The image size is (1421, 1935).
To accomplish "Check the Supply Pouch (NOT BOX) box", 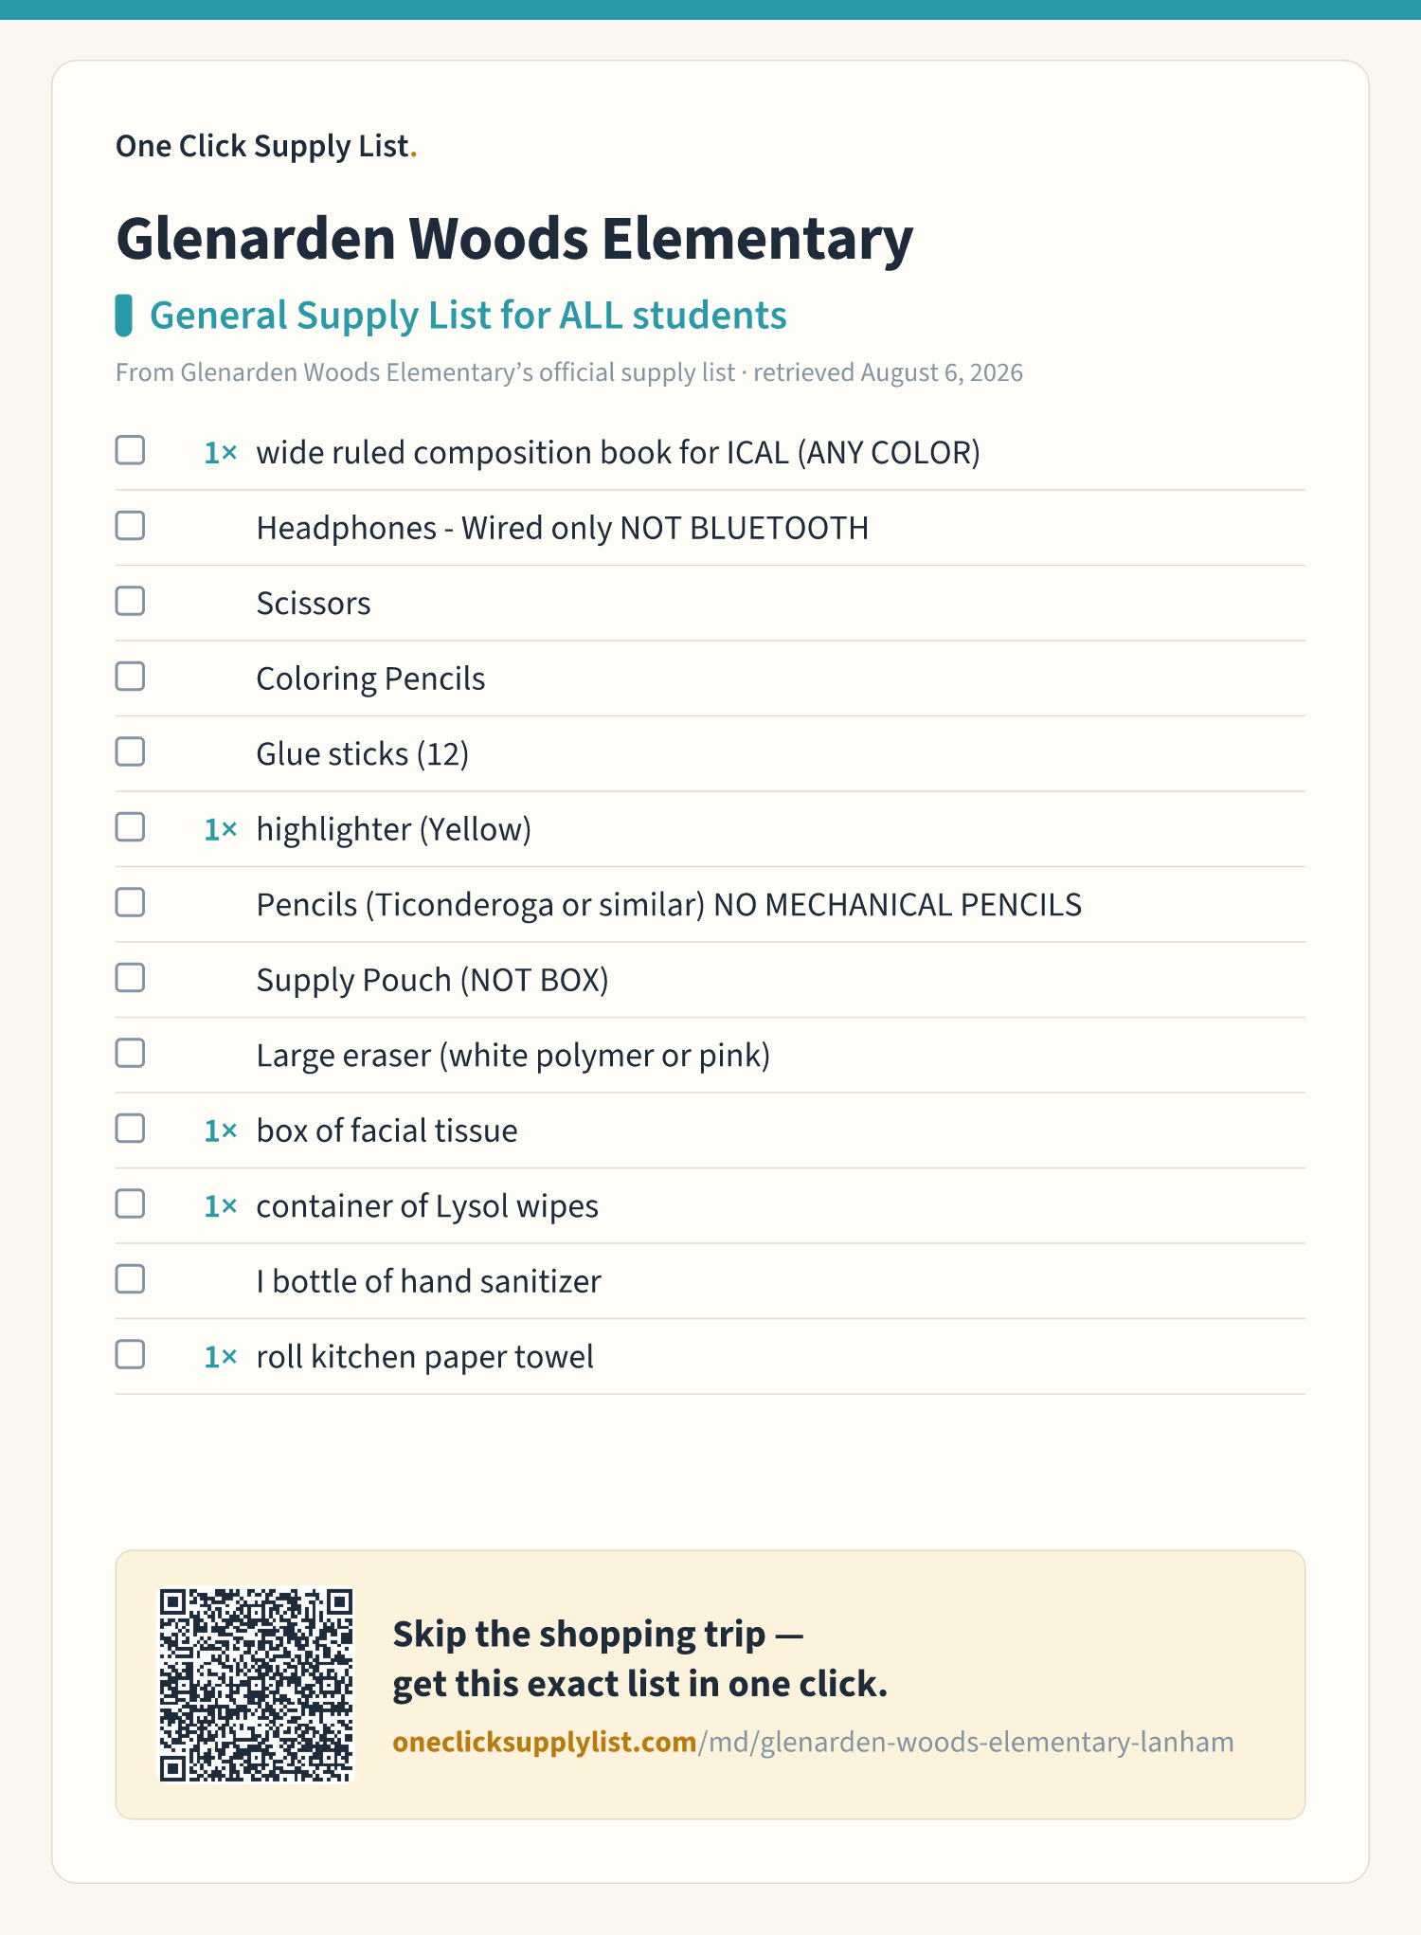I will [x=130, y=978].
